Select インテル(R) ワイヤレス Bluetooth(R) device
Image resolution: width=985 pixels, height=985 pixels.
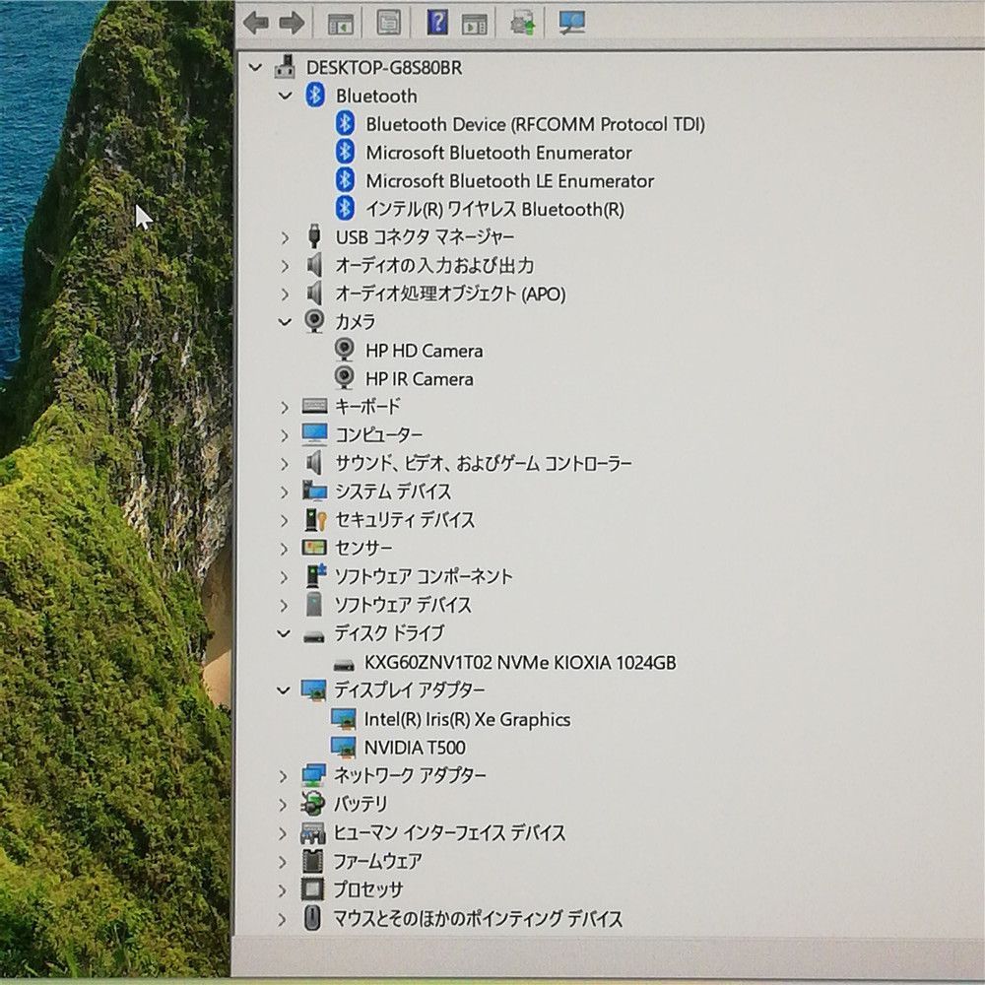pyautogui.click(x=495, y=209)
